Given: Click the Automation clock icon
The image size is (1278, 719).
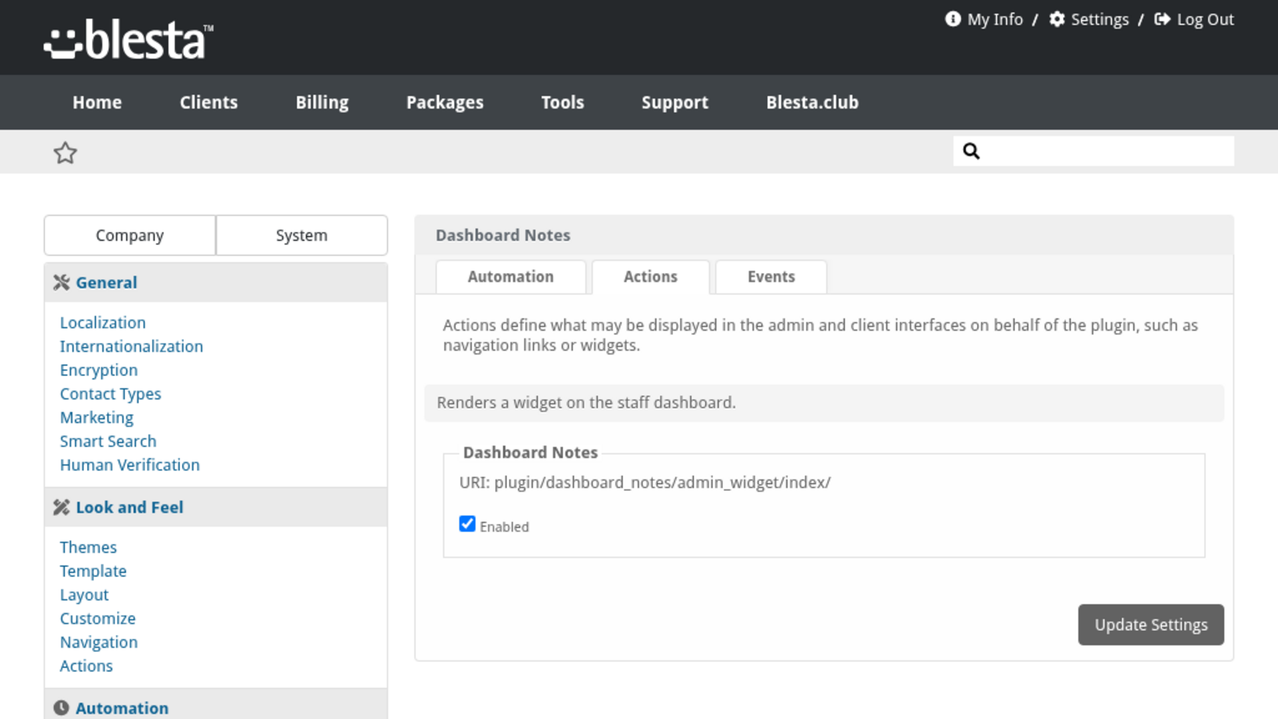Looking at the screenshot, I should (61, 708).
